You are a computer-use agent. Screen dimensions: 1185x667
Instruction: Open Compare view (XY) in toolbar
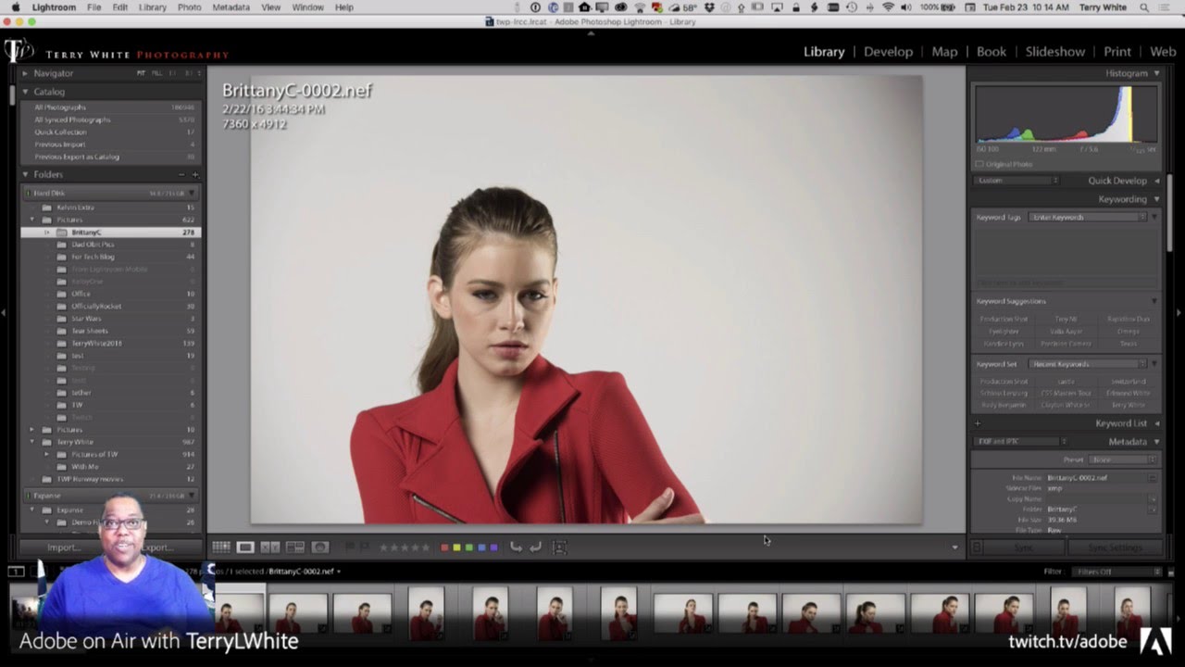(x=270, y=547)
